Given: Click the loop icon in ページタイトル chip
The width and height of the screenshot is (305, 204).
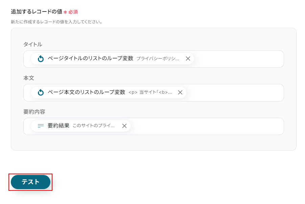Looking at the screenshot, I should [x=41, y=59].
